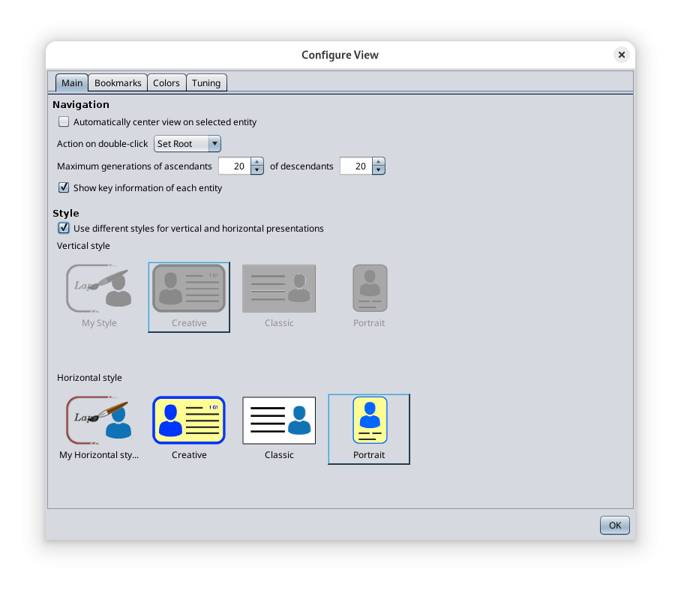Image resolution: width=681 pixels, height=590 pixels.
Task: Pick the Classic vertical style icon
Action: 279,289
